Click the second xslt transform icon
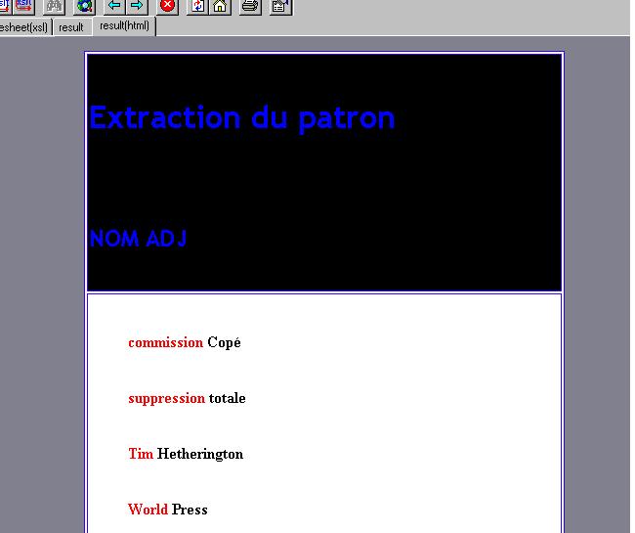The width and height of the screenshot is (635, 533). tap(23, 6)
